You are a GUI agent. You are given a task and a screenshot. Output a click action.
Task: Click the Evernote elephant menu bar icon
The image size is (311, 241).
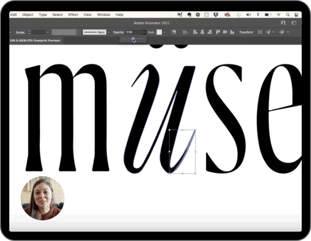click(x=189, y=15)
